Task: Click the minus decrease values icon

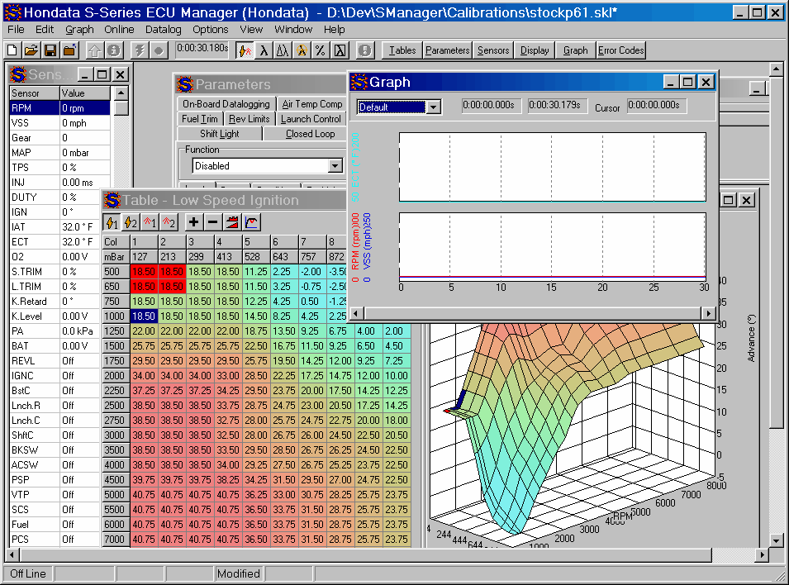Action: pos(213,222)
